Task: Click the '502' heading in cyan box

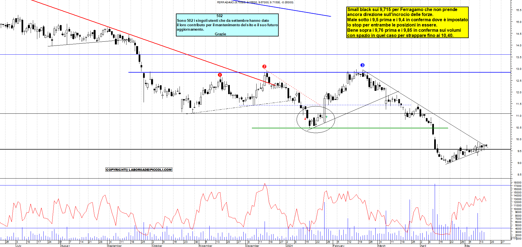Action: point(220,16)
